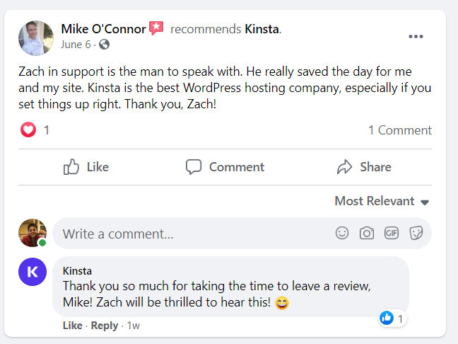Share the post with the Share button

pyautogui.click(x=364, y=167)
